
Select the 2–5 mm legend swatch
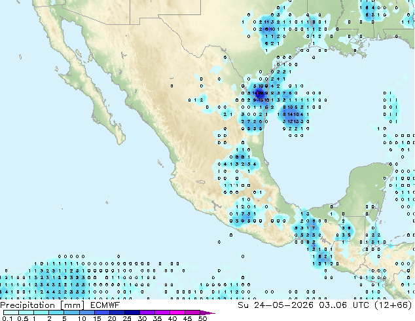click(x=56, y=312)
